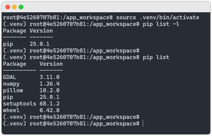
Task: Click the empty title bar area
Action: tap(116, 7)
